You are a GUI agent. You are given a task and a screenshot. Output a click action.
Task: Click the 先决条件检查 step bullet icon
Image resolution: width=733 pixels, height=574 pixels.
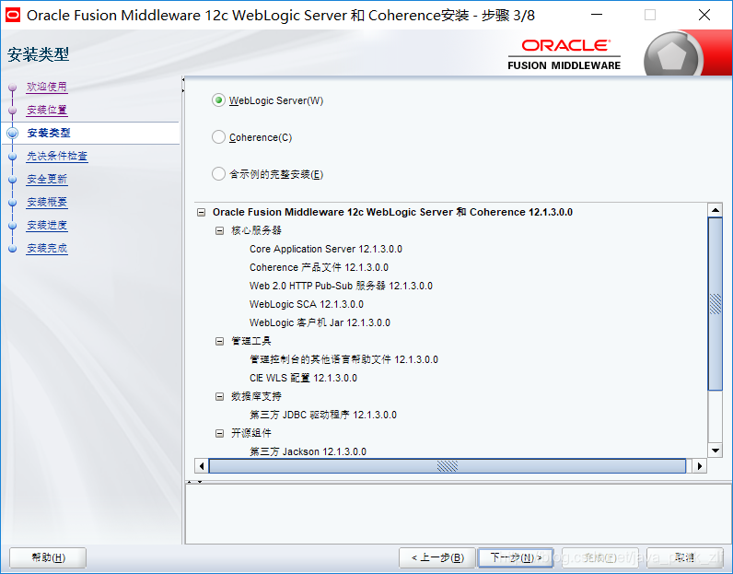[x=13, y=157]
